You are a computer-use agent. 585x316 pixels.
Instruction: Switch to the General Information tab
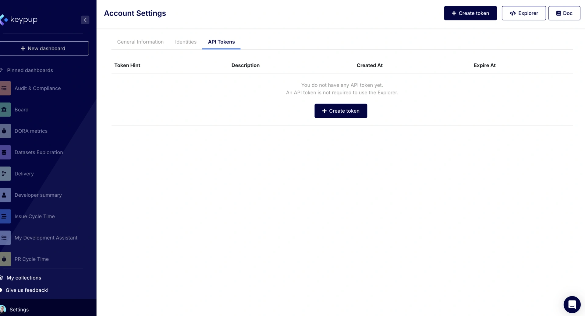click(140, 42)
